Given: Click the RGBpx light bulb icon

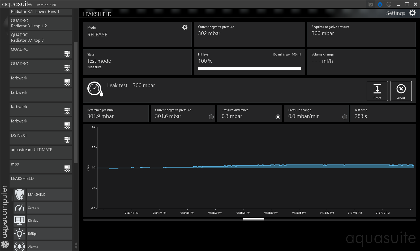Looking at the screenshot, I should click(20, 234).
